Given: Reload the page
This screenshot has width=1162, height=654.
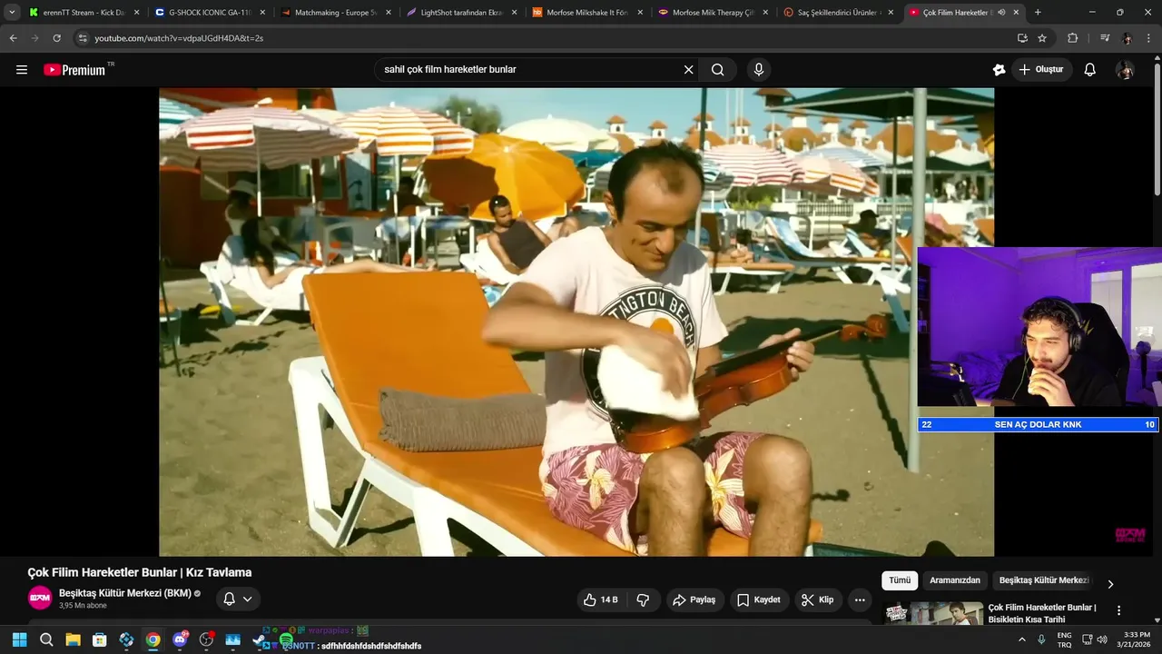Looking at the screenshot, I should click(56, 38).
